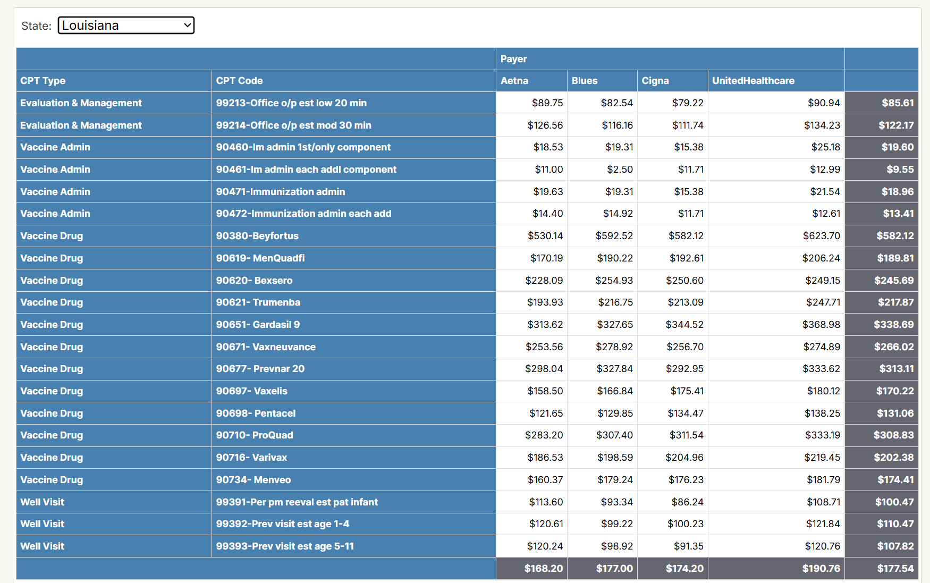Click 99392-Prev visit est age 1-4
Screen dimensions: 930x583
[x=354, y=524]
